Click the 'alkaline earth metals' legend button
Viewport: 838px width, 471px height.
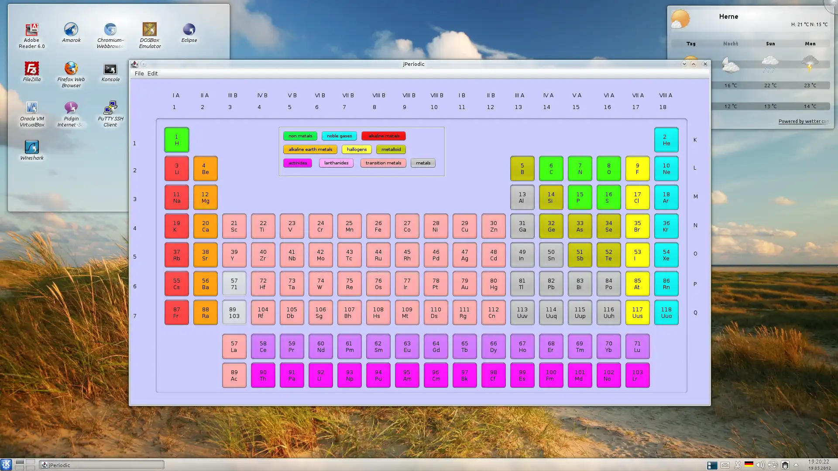pyautogui.click(x=310, y=149)
